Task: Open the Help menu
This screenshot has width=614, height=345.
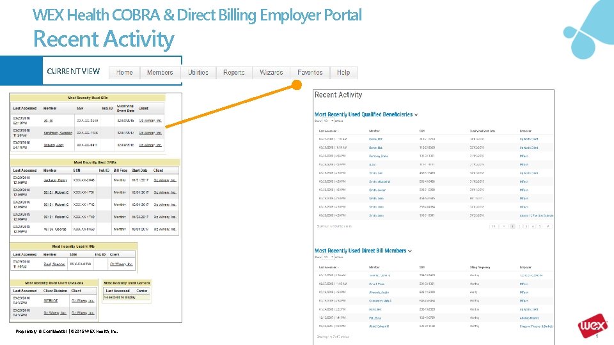Action: point(343,72)
